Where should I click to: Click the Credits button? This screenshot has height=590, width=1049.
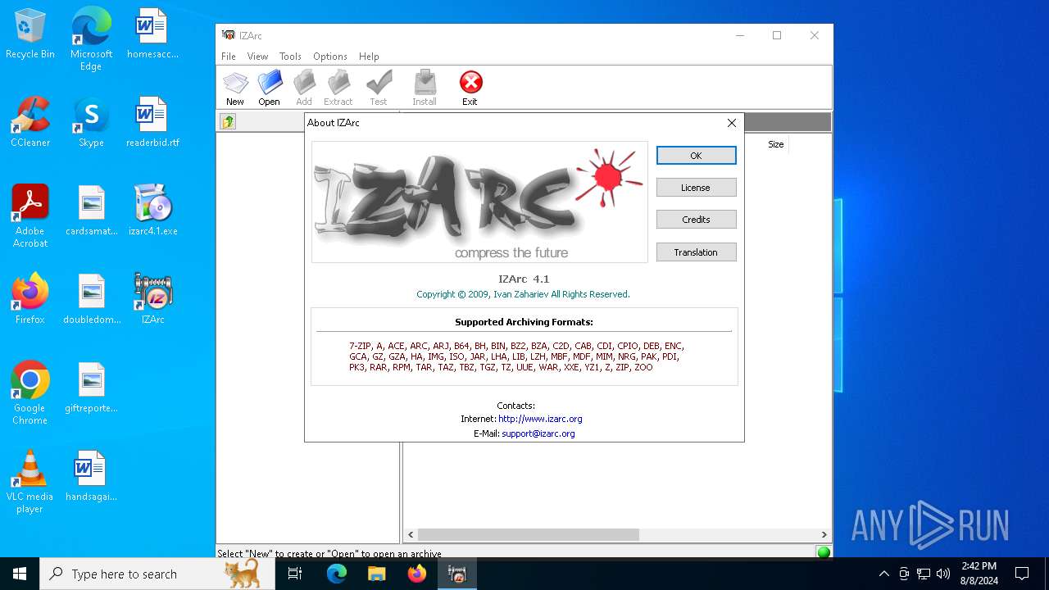pos(696,220)
